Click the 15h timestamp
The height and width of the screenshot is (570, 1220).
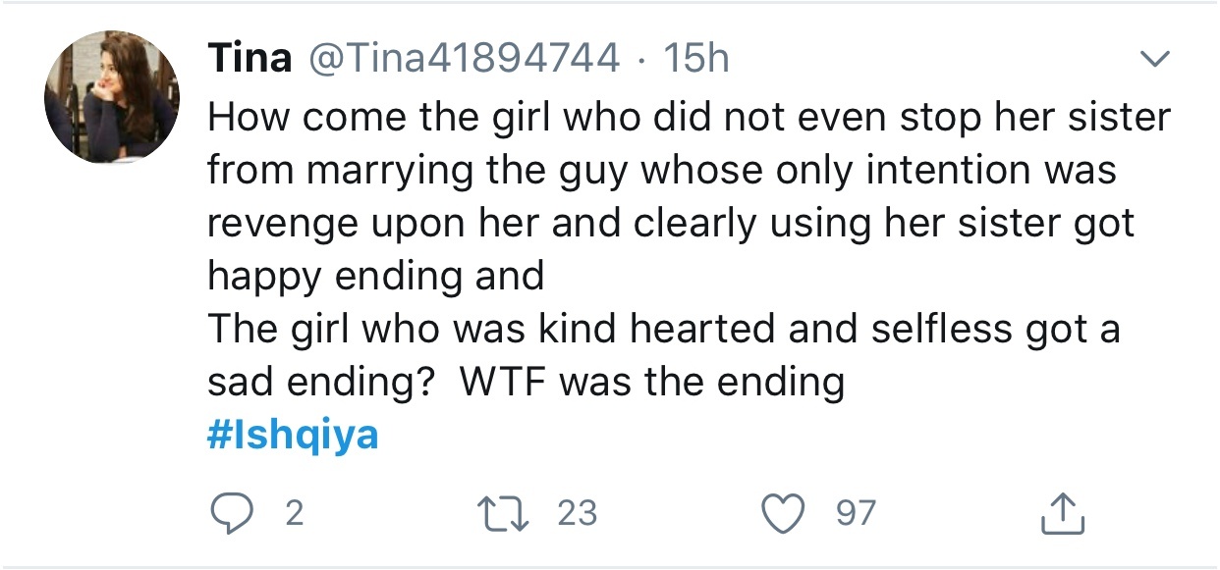[696, 59]
